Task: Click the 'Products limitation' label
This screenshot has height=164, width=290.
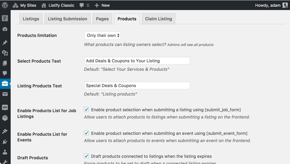Action: pos(37,35)
